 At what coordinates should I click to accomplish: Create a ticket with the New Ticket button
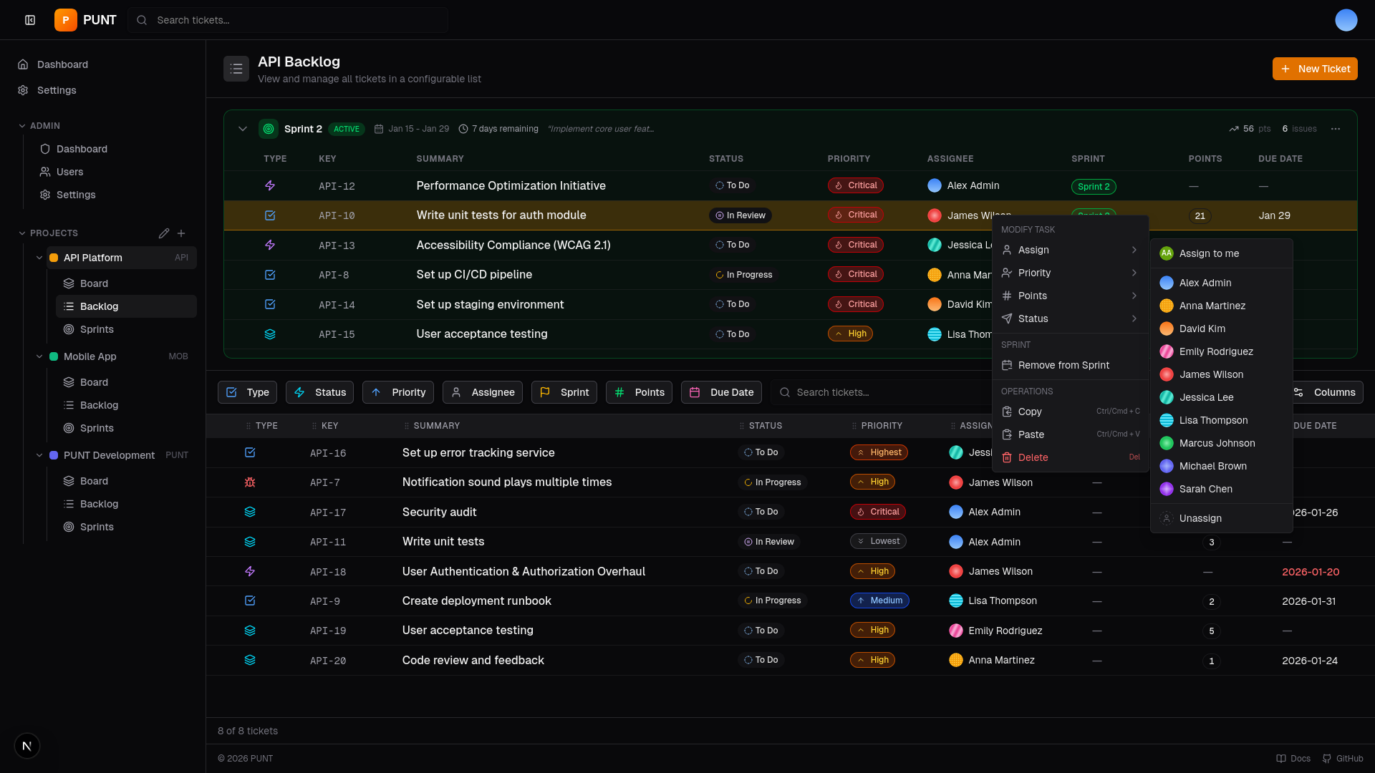(1315, 69)
